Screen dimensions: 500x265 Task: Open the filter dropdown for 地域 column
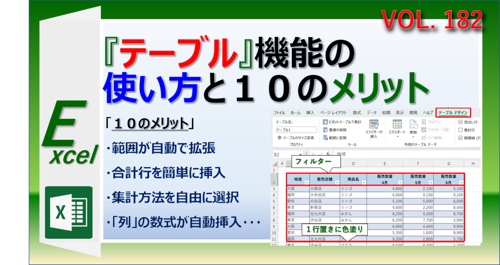coord(306,182)
